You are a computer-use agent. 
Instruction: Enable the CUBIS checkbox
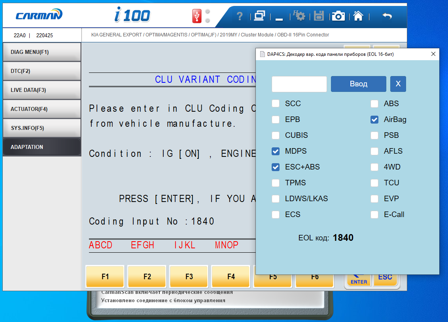coord(276,135)
